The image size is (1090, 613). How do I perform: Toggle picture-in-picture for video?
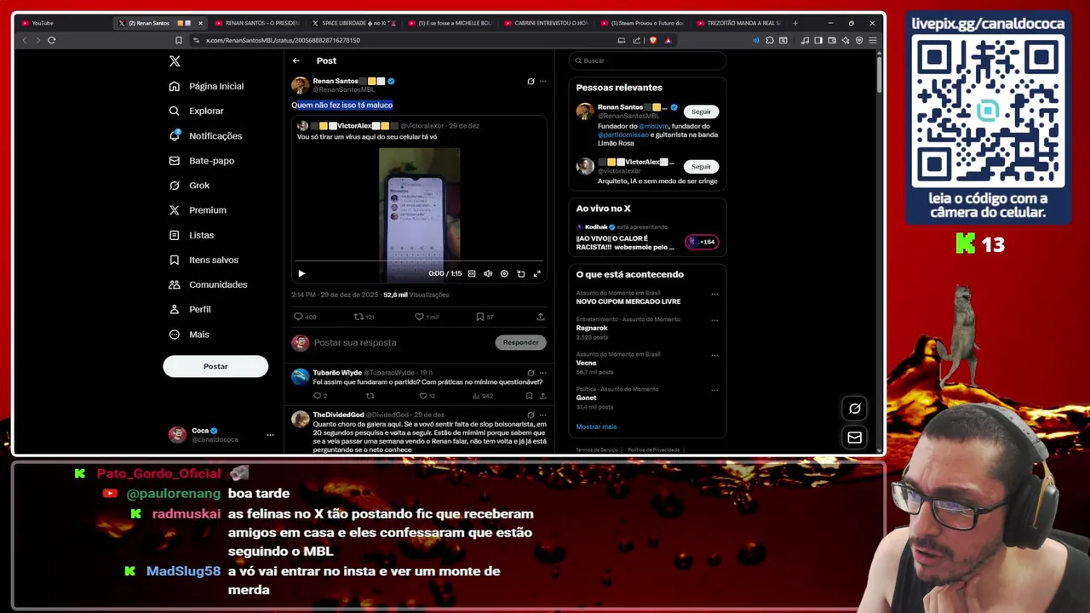point(521,273)
